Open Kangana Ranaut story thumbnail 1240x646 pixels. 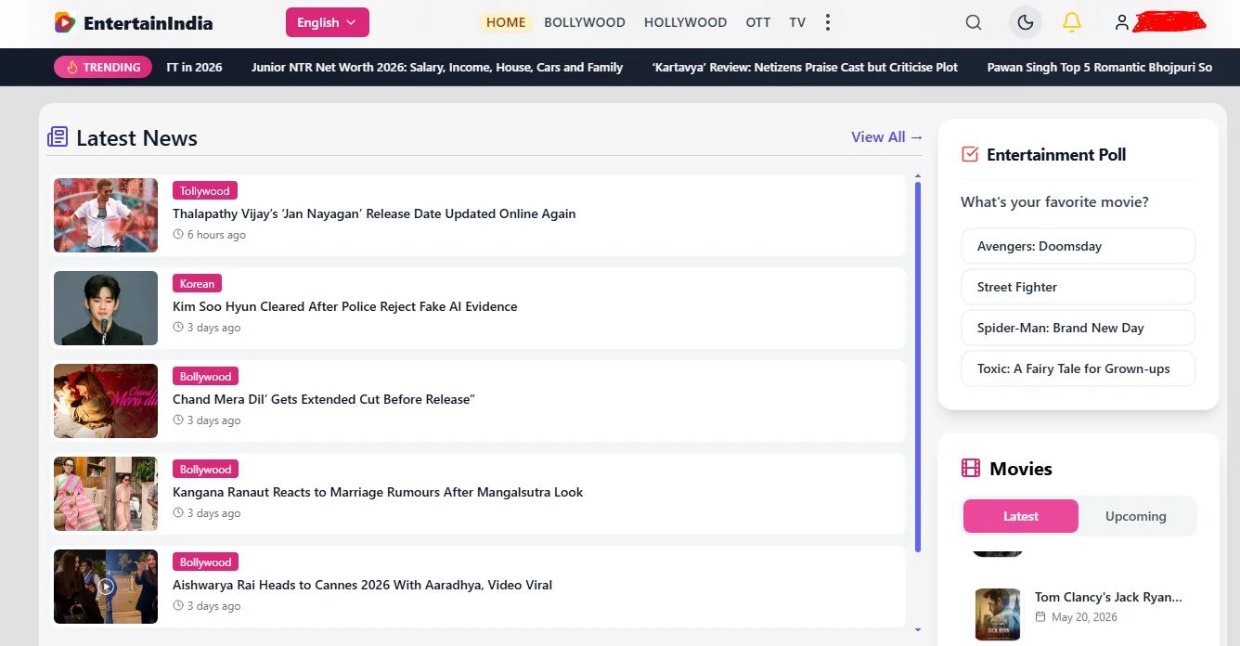[x=106, y=494]
